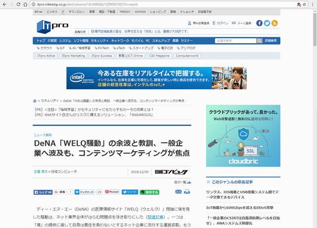This screenshot has width=317, height=228.
Task: Open the Twitter icon in the header
Action: point(266,23)
